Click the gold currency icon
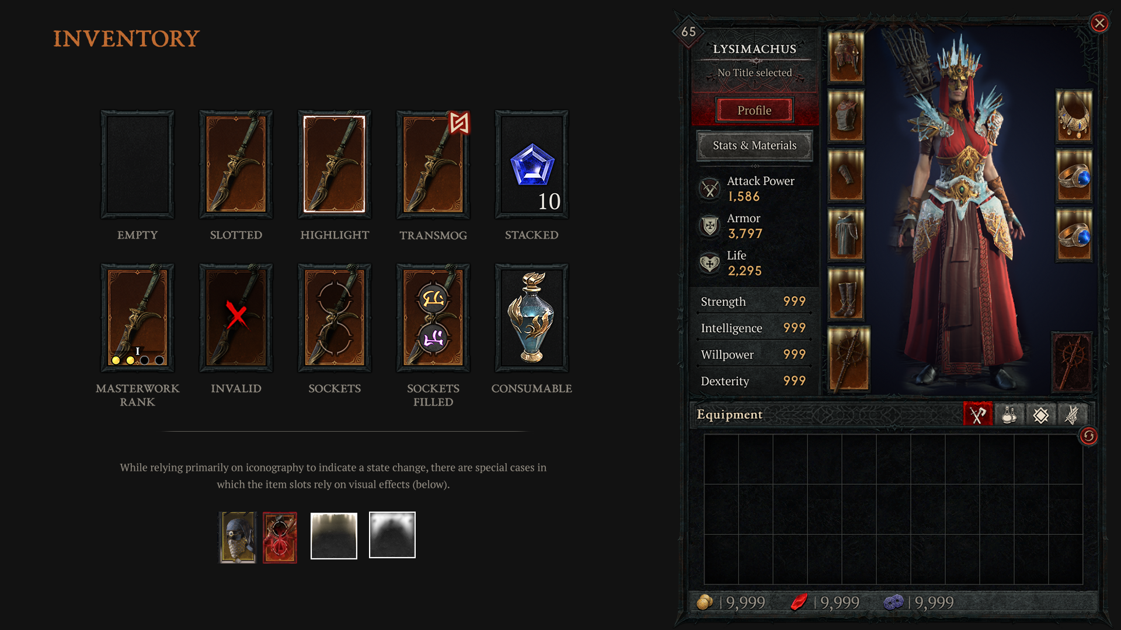The image size is (1121, 630). (705, 602)
